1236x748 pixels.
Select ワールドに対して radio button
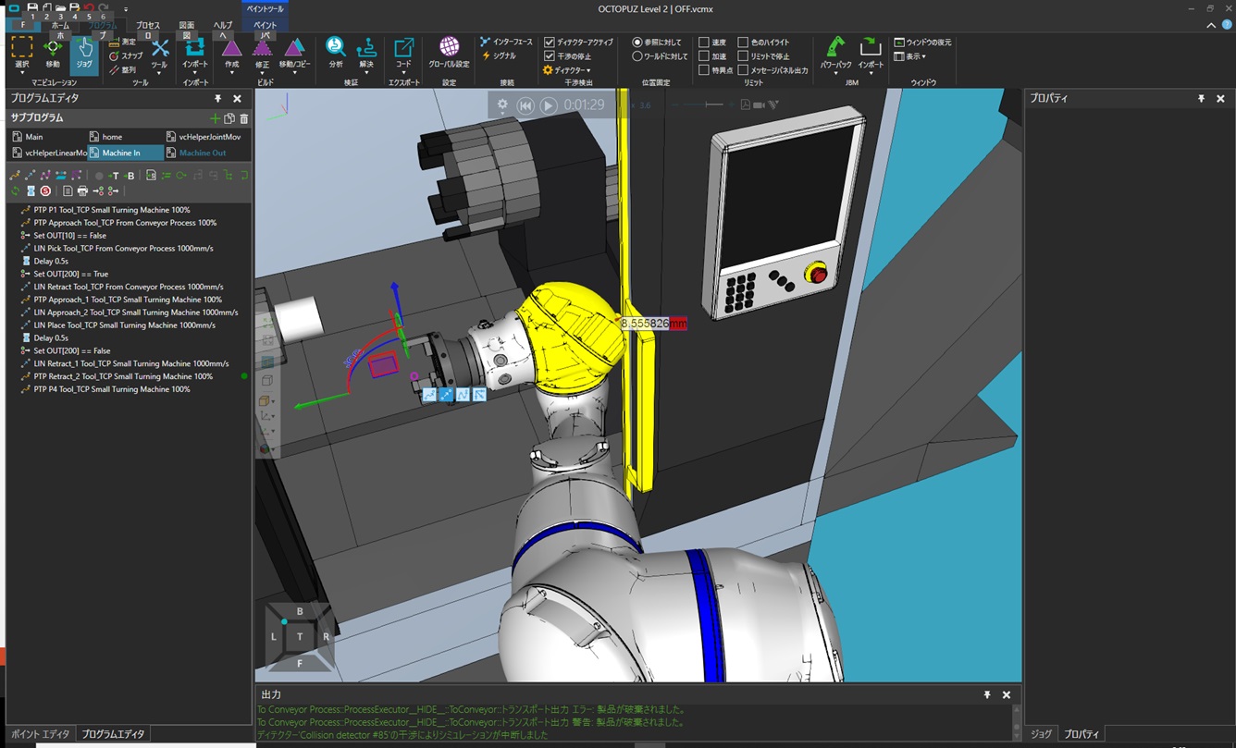[637, 56]
